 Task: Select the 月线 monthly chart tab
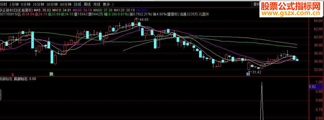pos(96,4)
